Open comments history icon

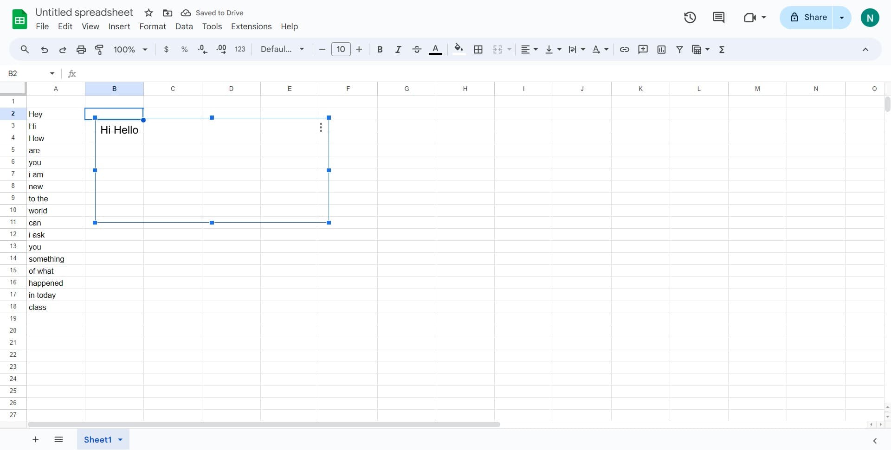click(718, 18)
